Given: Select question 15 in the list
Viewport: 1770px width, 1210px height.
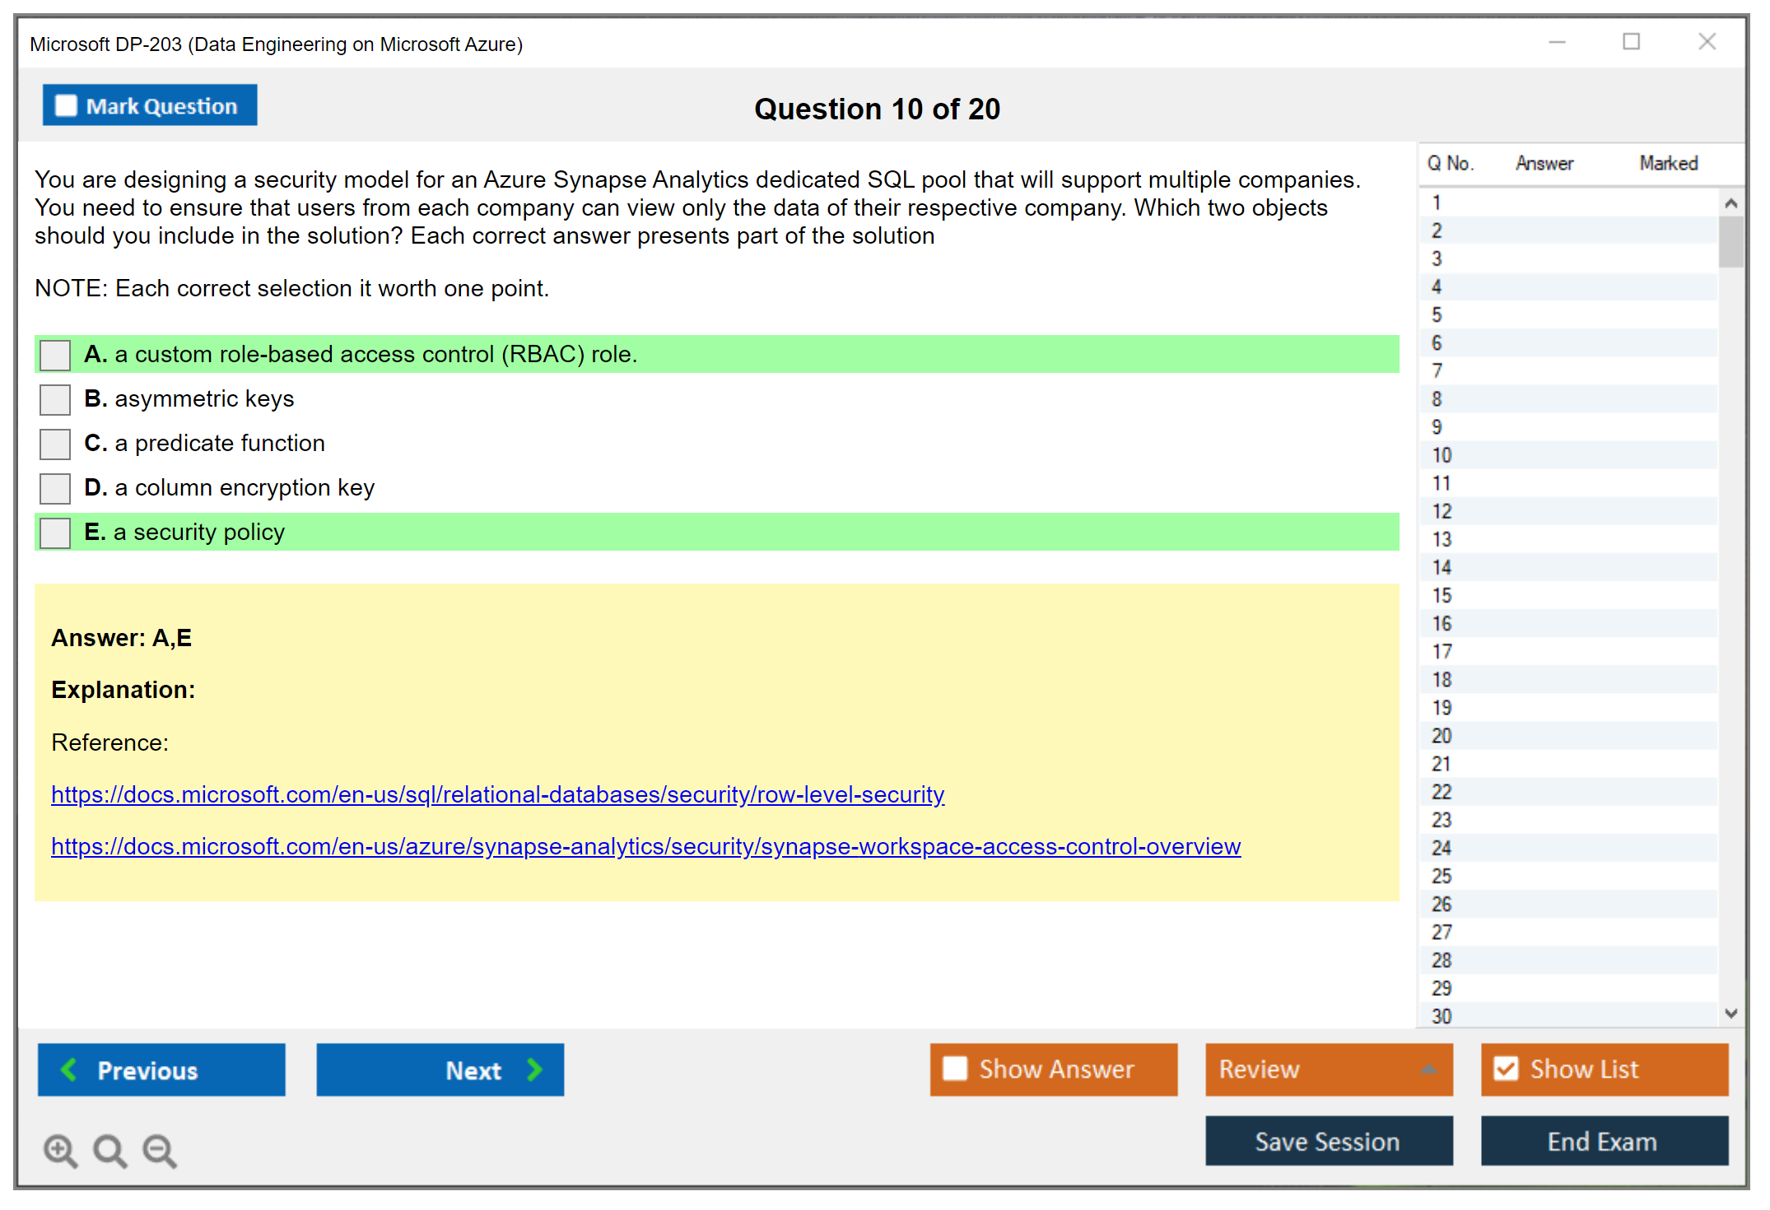Looking at the screenshot, I should (x=1442, y=595).
